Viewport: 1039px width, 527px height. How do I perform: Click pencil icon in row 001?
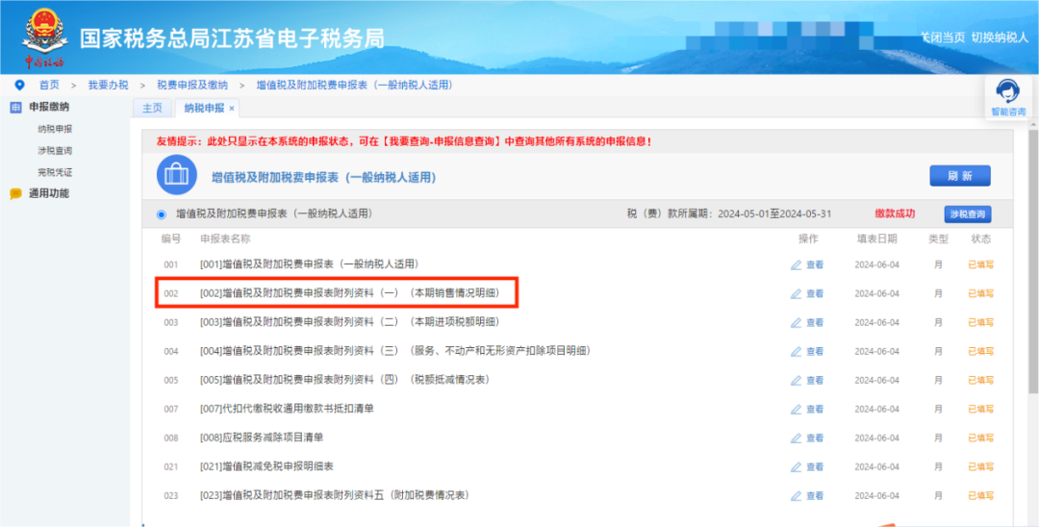click(796, 264)
